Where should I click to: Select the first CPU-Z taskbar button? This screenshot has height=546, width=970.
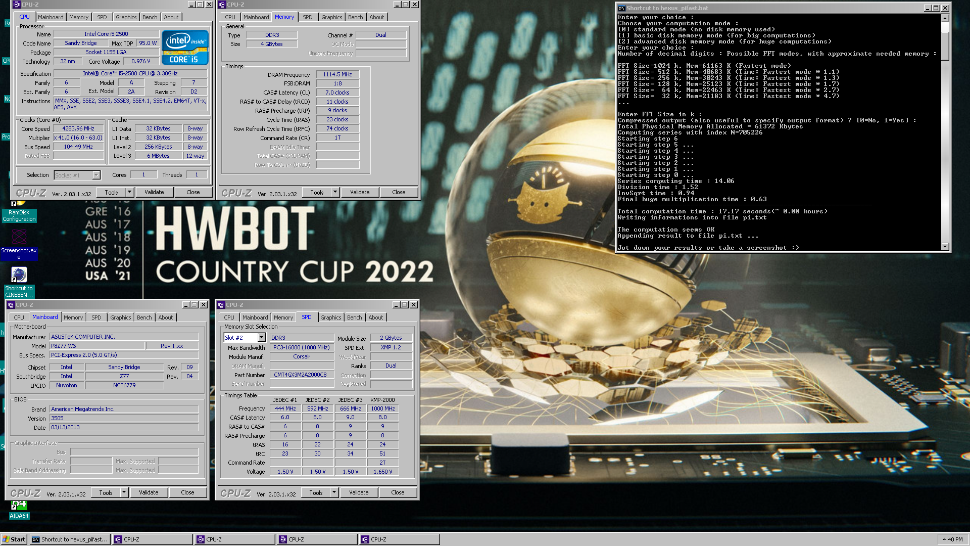point(153,539)
